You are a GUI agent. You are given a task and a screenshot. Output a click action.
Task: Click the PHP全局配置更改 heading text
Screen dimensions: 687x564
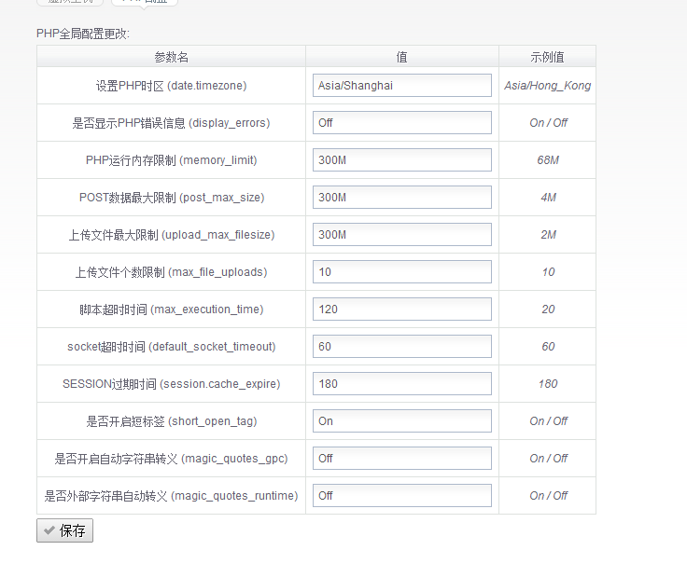coord(83,34)
